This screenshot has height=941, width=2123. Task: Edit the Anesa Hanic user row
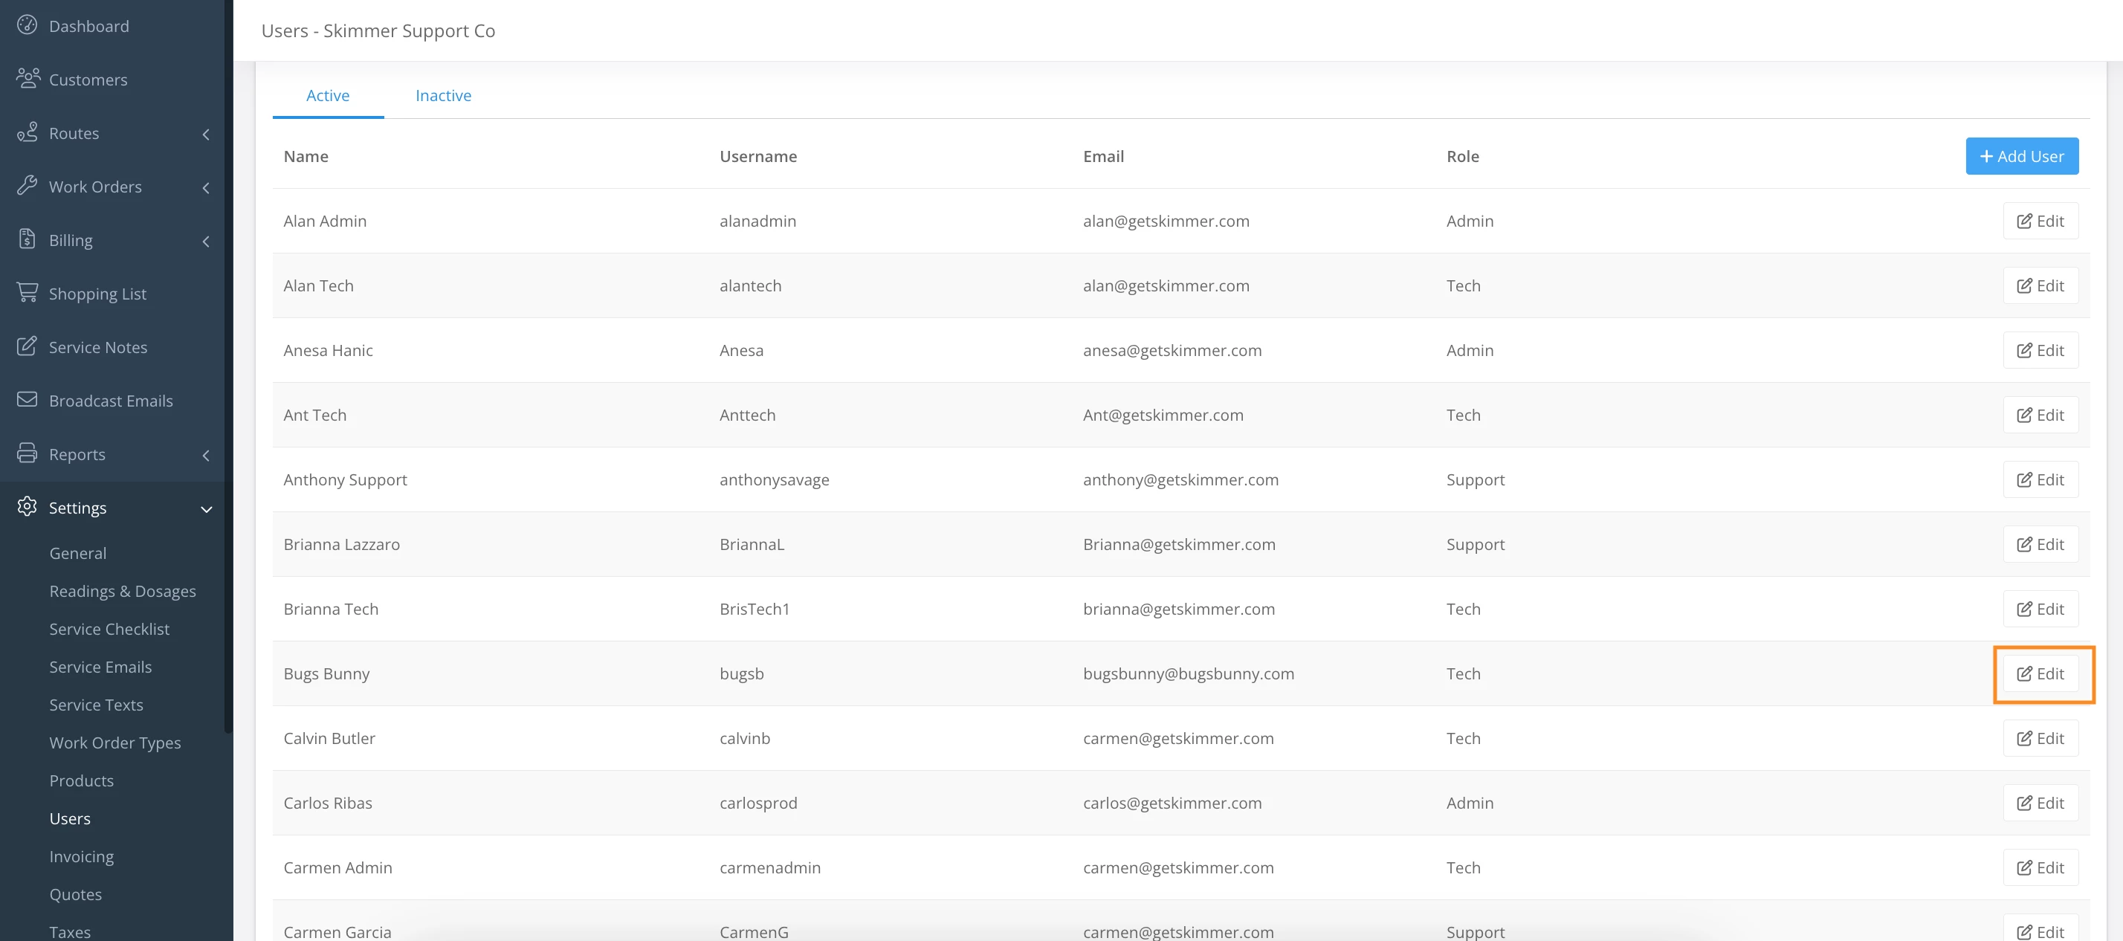click(x=2040, y=350)
